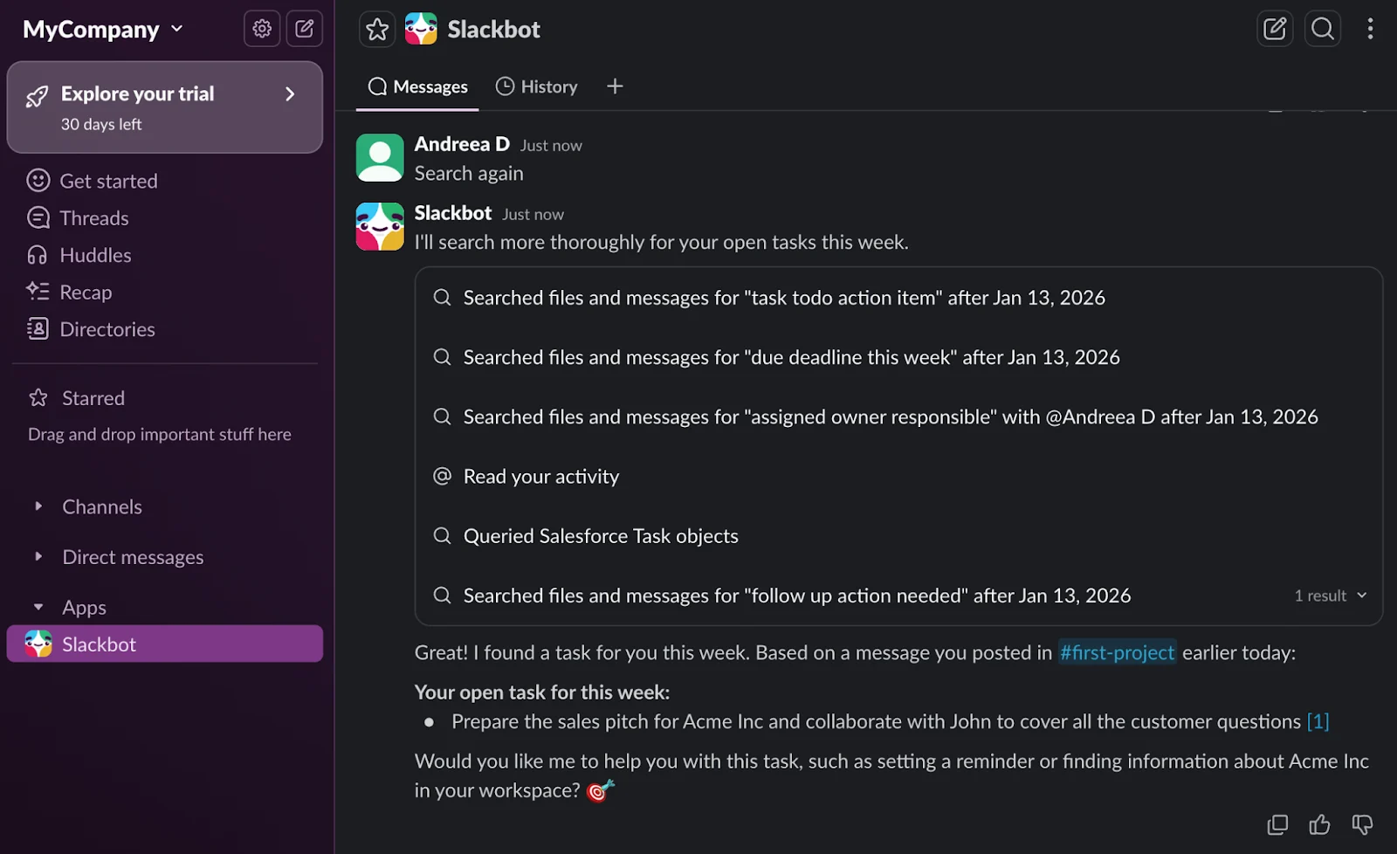Open the #first-project channel link

click(1117, 652)
